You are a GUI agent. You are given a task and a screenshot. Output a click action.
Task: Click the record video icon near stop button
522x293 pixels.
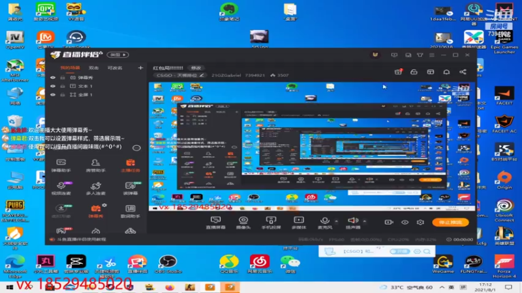point(389,222)
